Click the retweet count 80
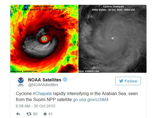This screenshot has height=118, width=165. pyautogui.click(x=35, y=114)
